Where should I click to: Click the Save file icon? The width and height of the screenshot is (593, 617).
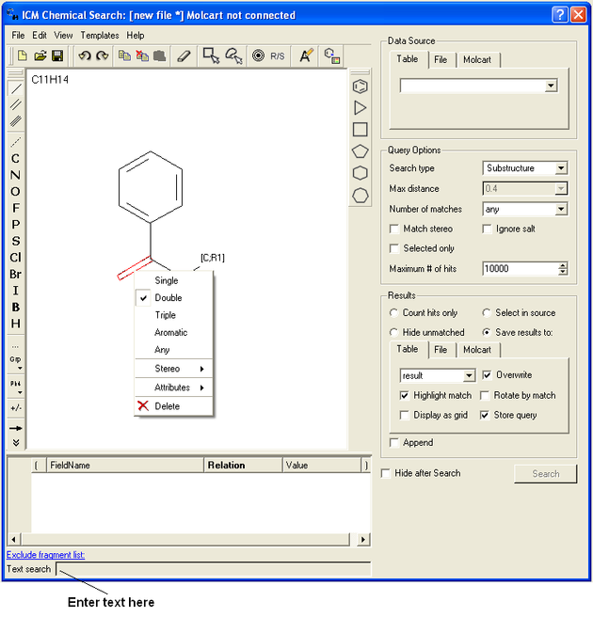tap(57, 56)
